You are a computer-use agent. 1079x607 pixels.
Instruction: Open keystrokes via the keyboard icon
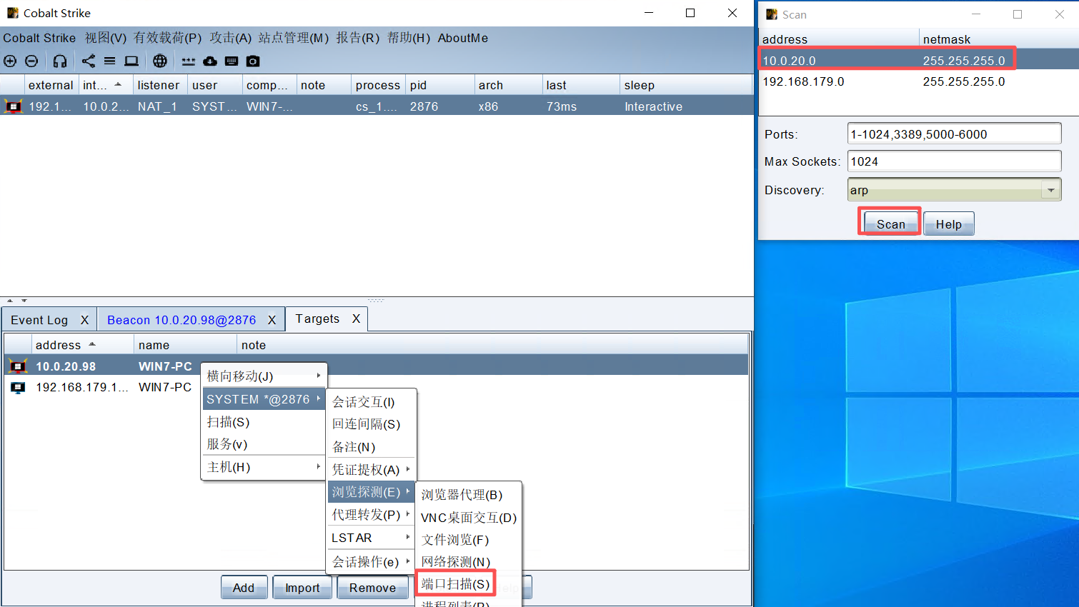click(x=232, y=61)
